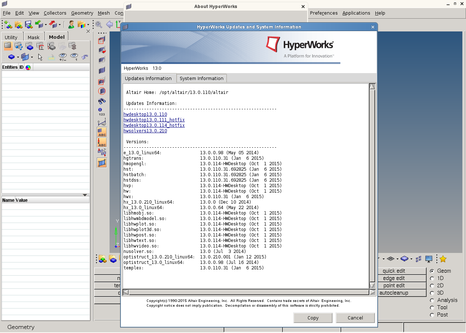Open the blue solid shading dropdown arrow

pyautogui.click(x=411, y=260)
